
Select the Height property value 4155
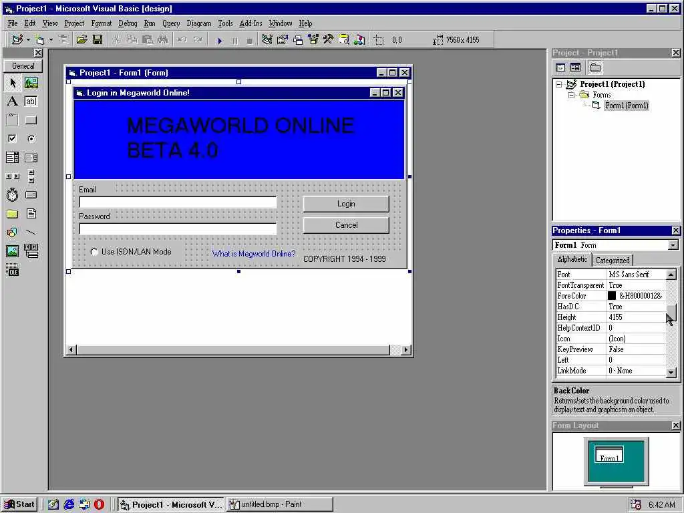pos(637,317)
